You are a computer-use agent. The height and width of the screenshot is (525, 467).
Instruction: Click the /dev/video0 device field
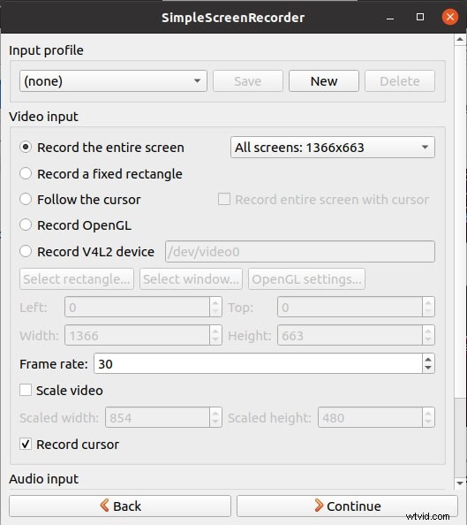click(x=300, y=251)
